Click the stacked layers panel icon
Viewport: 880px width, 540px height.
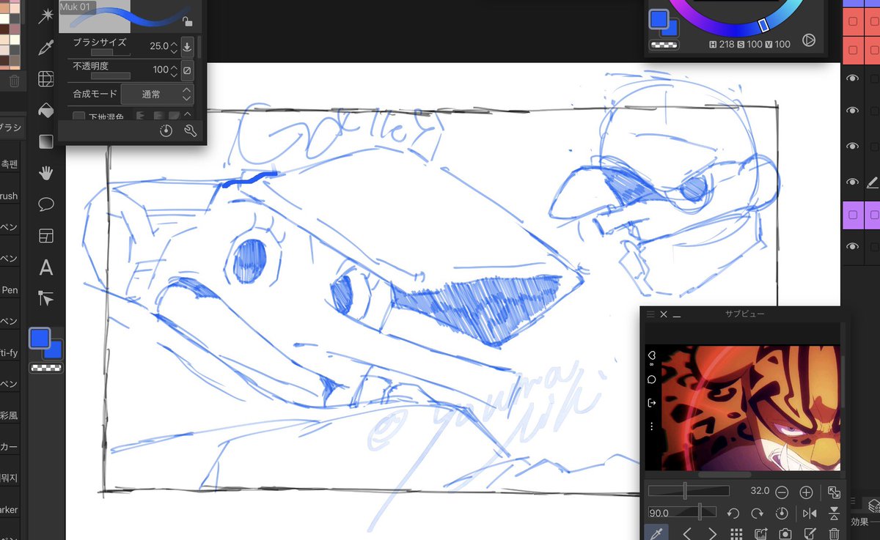(873, 505)
